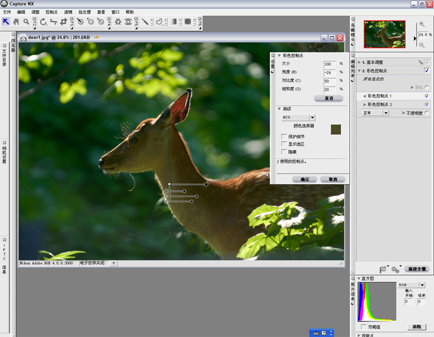This screenshot has height=337, width=434.
Task: Click the Rotate tool icon
Action: (x=43, y=22)
